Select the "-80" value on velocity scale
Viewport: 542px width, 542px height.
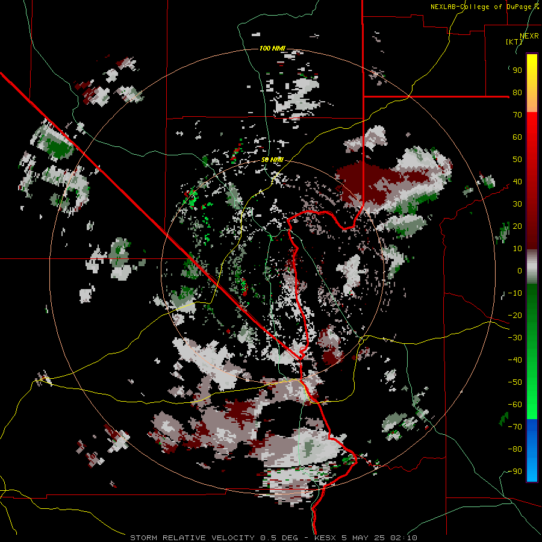pos(515,449)
